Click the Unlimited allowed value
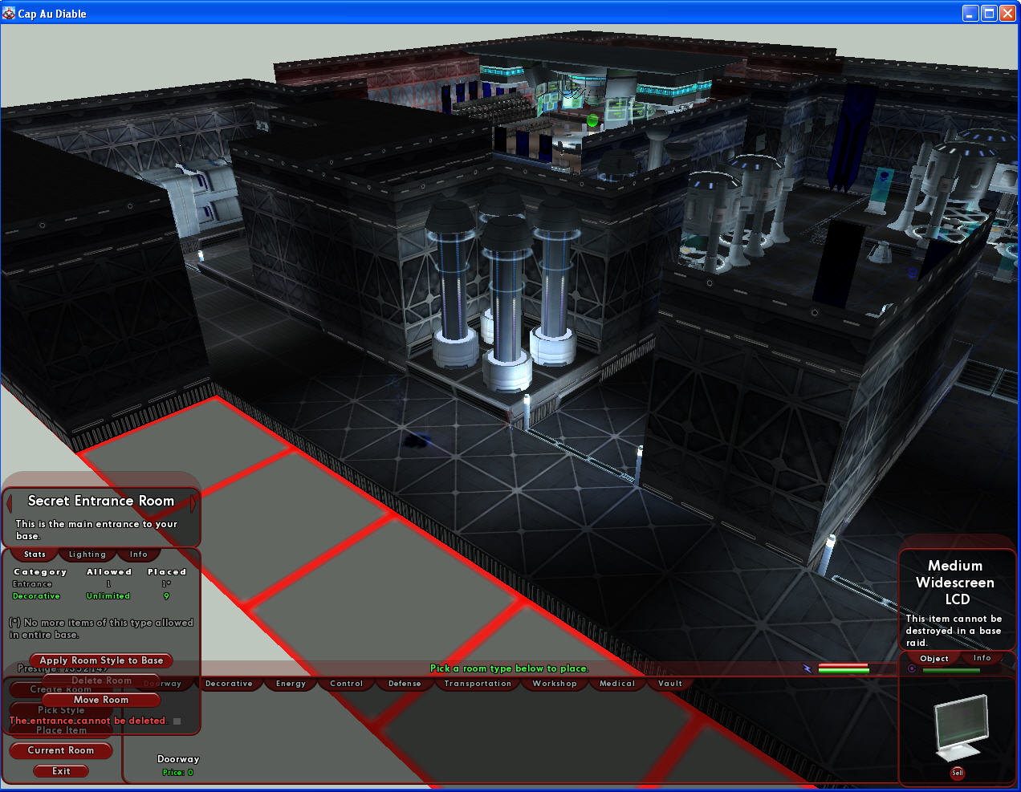 click(x=108, y=596)
